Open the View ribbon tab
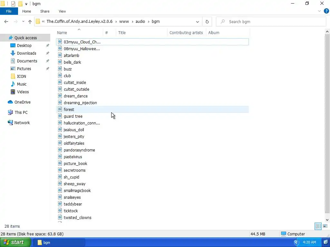Viewport: 330px width, 247px height. (x=62, y=11)
